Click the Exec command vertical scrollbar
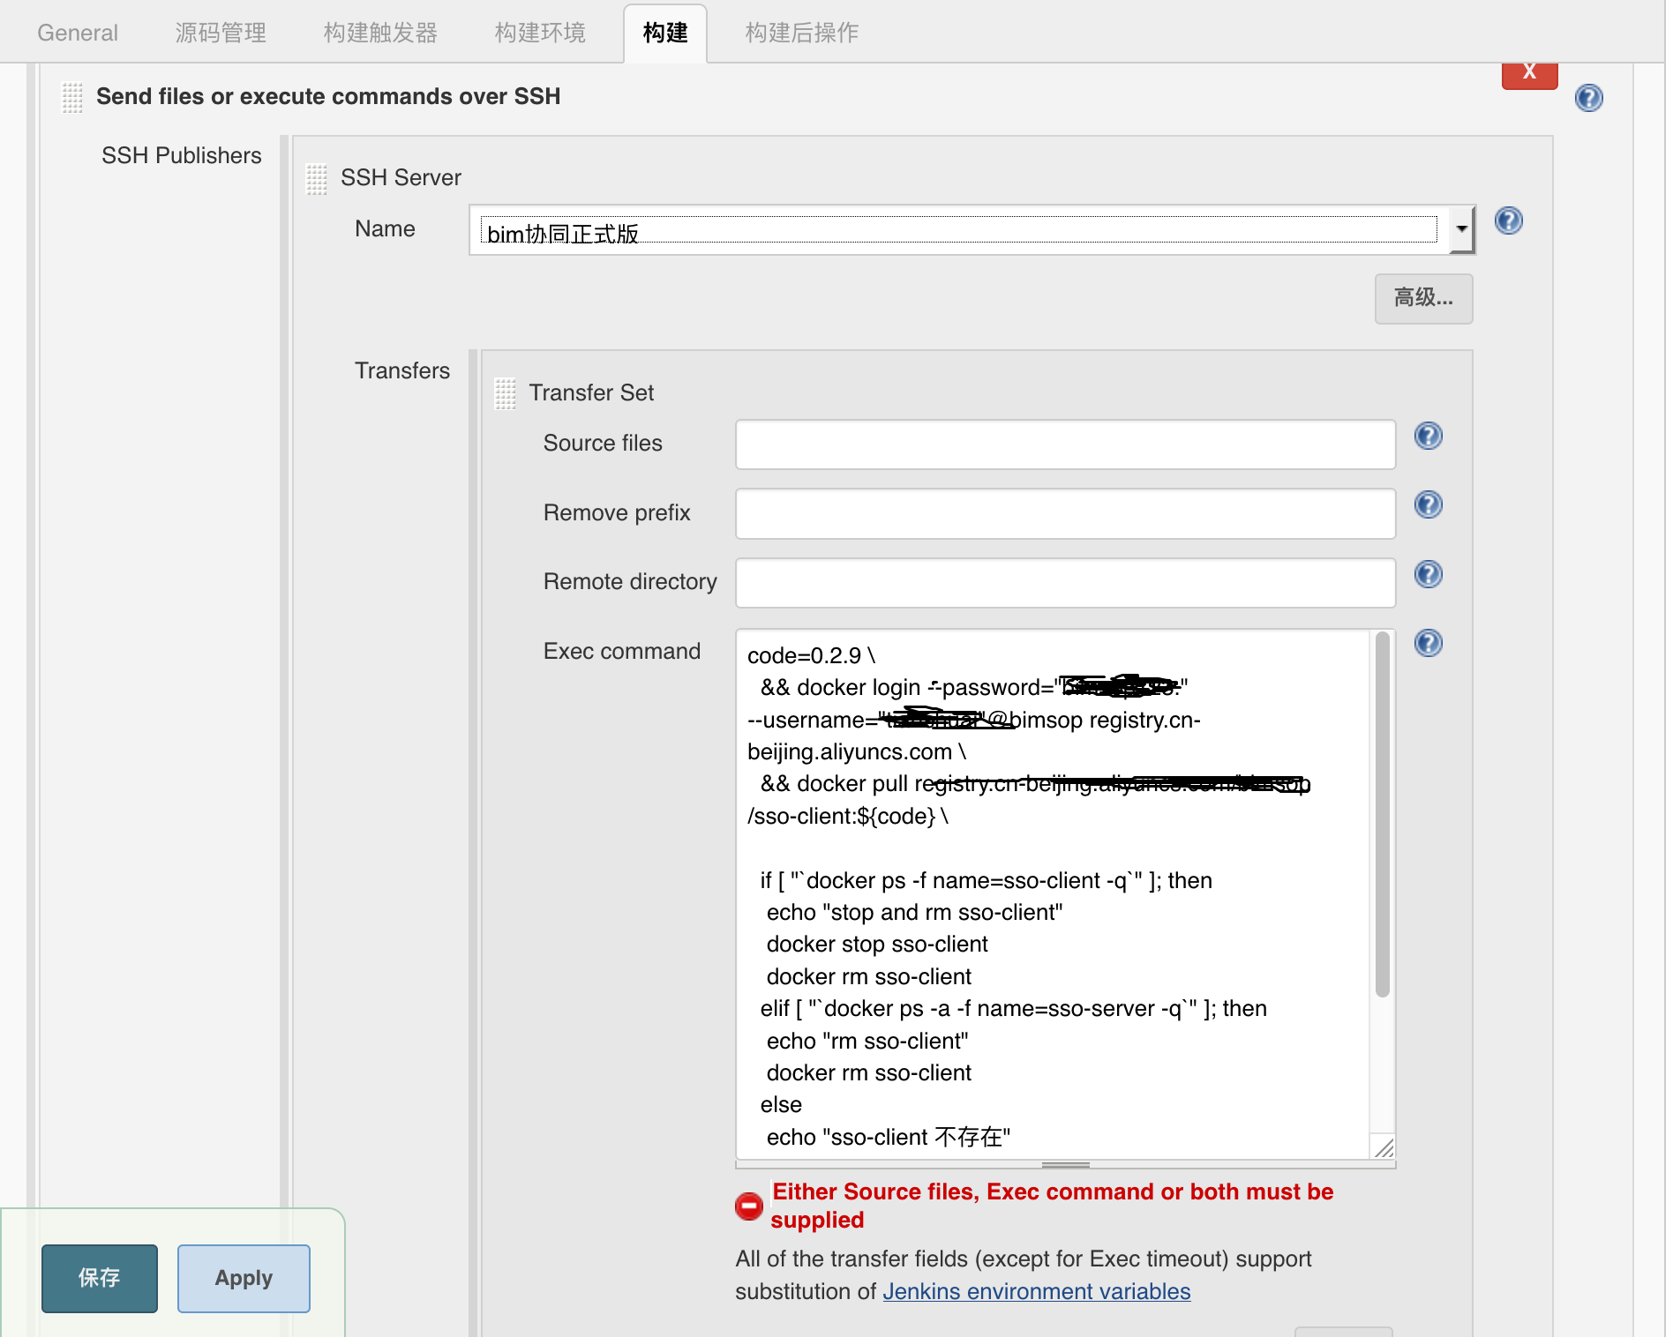Screen dimensions: 1673x1337 [x=1382, y=814]
